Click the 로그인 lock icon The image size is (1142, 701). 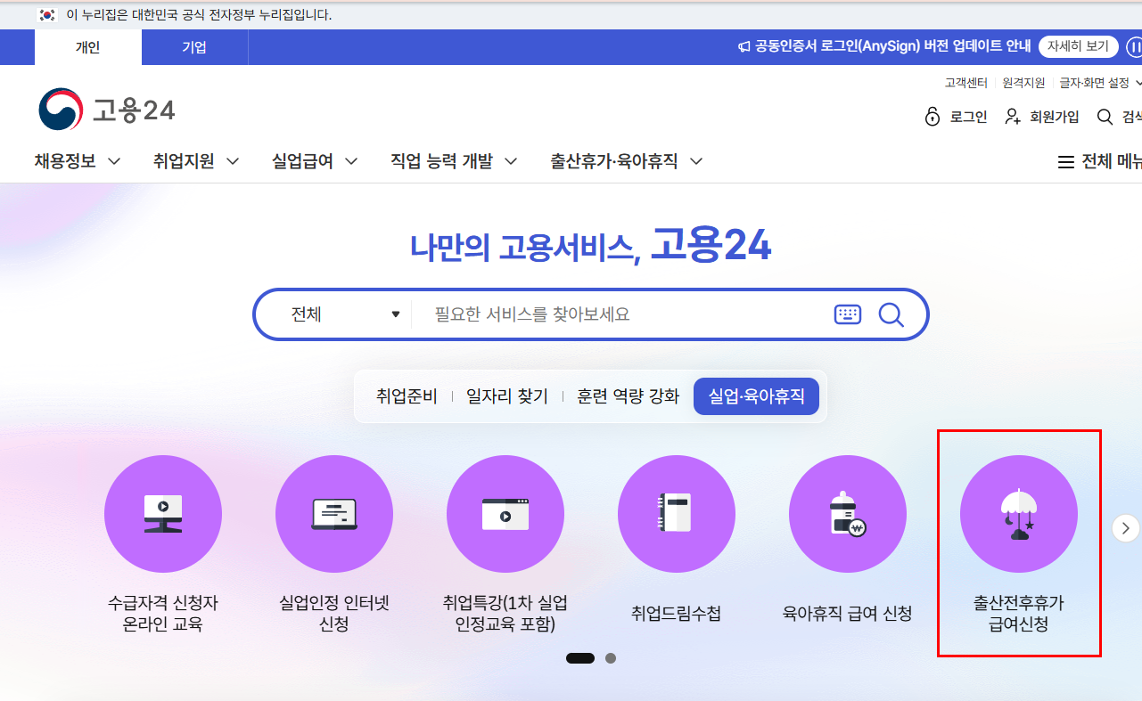tap(932, 117)
